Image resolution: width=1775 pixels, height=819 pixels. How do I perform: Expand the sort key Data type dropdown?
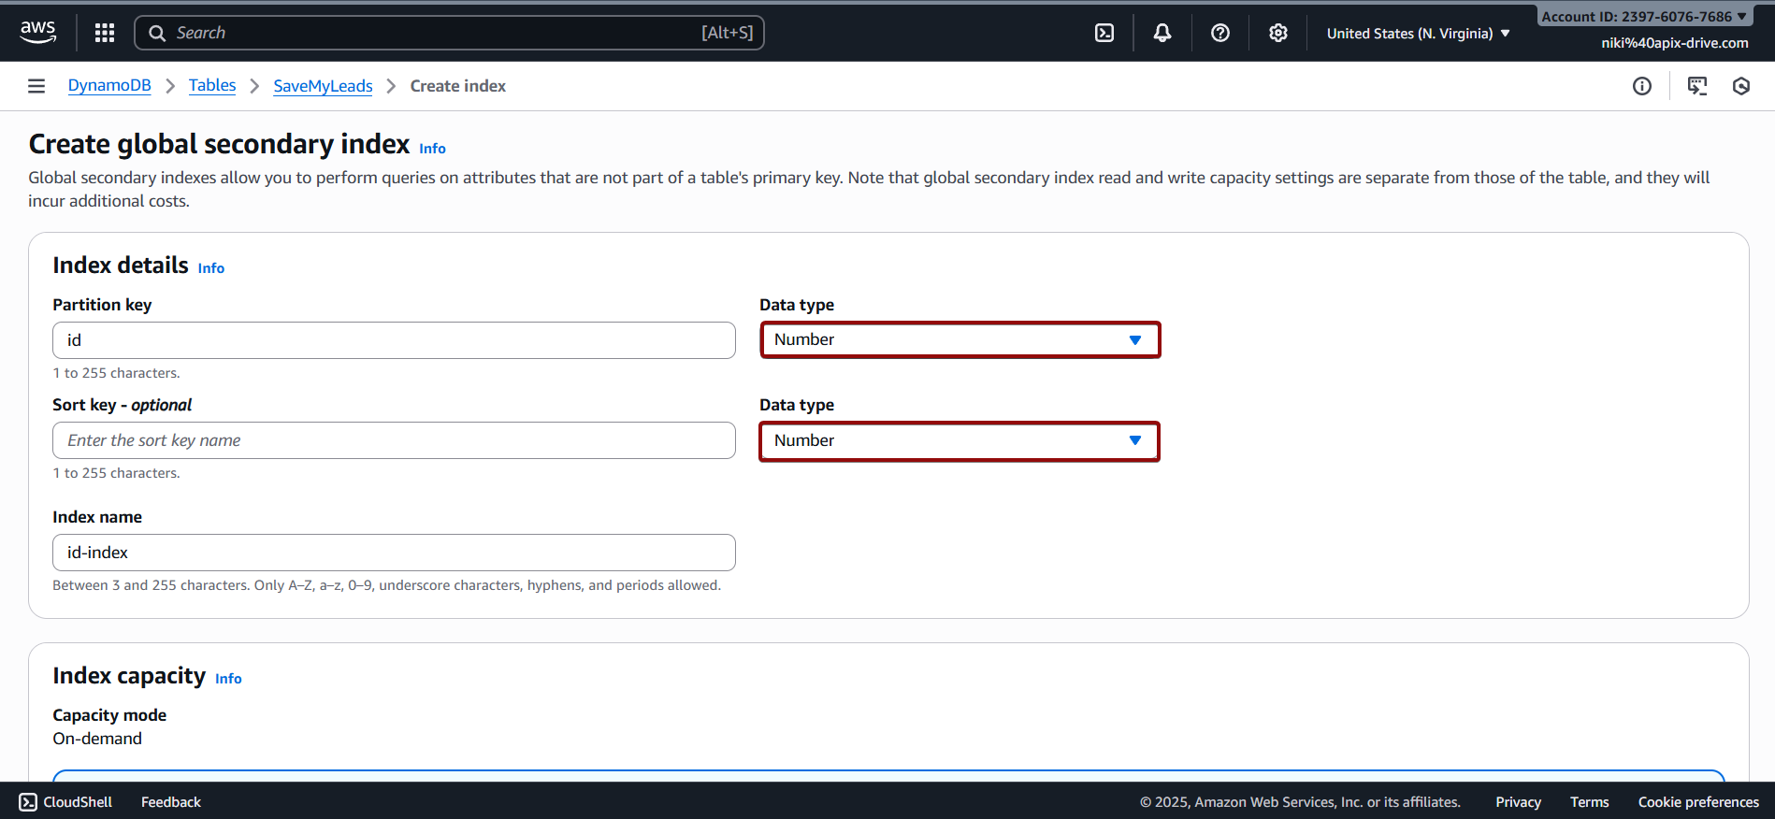pyautogui.click(x=960, y=441)
